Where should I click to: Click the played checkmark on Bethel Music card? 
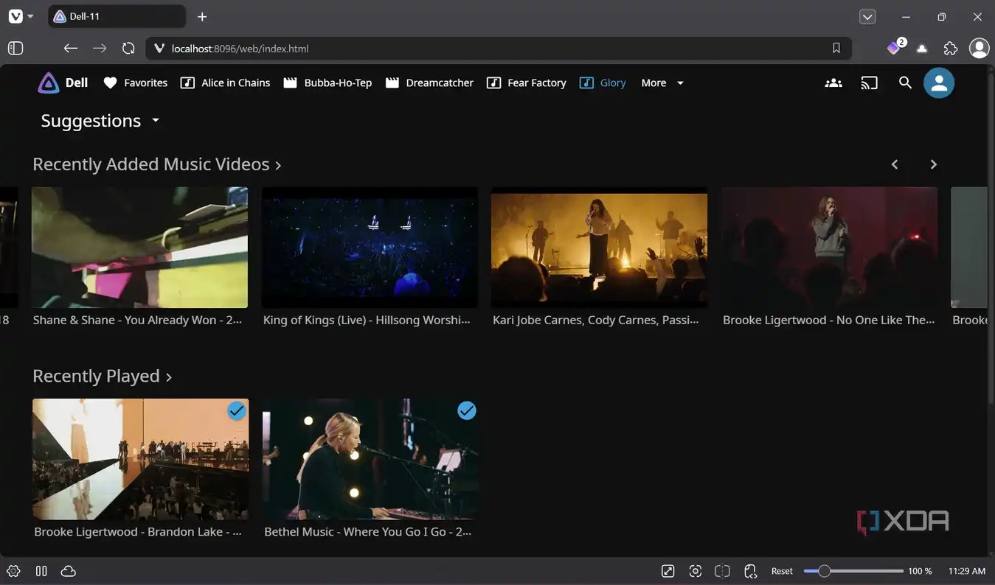[467, 410]
